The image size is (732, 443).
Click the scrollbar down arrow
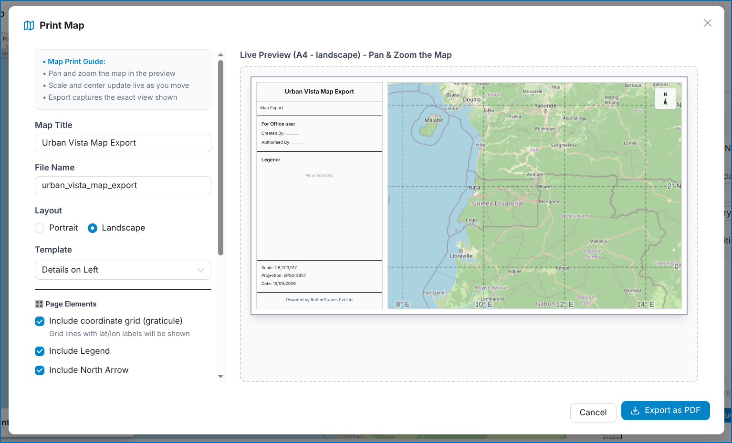coord(220,376)
